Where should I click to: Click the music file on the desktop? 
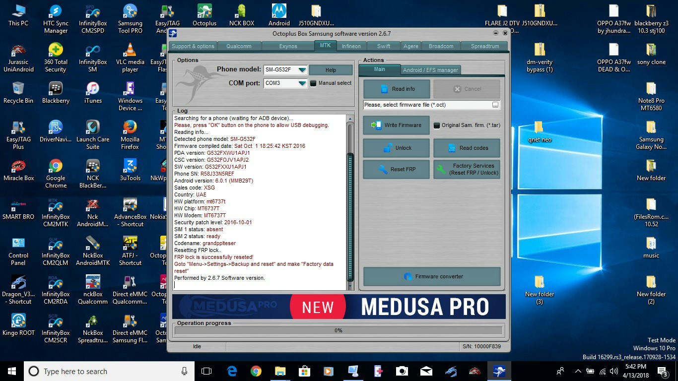click(x=651, y=248)
